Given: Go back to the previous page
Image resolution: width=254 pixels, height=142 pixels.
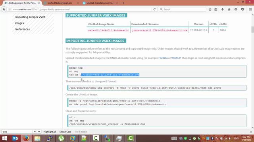Looking at the screenshot, I should [x=4, y=9].
